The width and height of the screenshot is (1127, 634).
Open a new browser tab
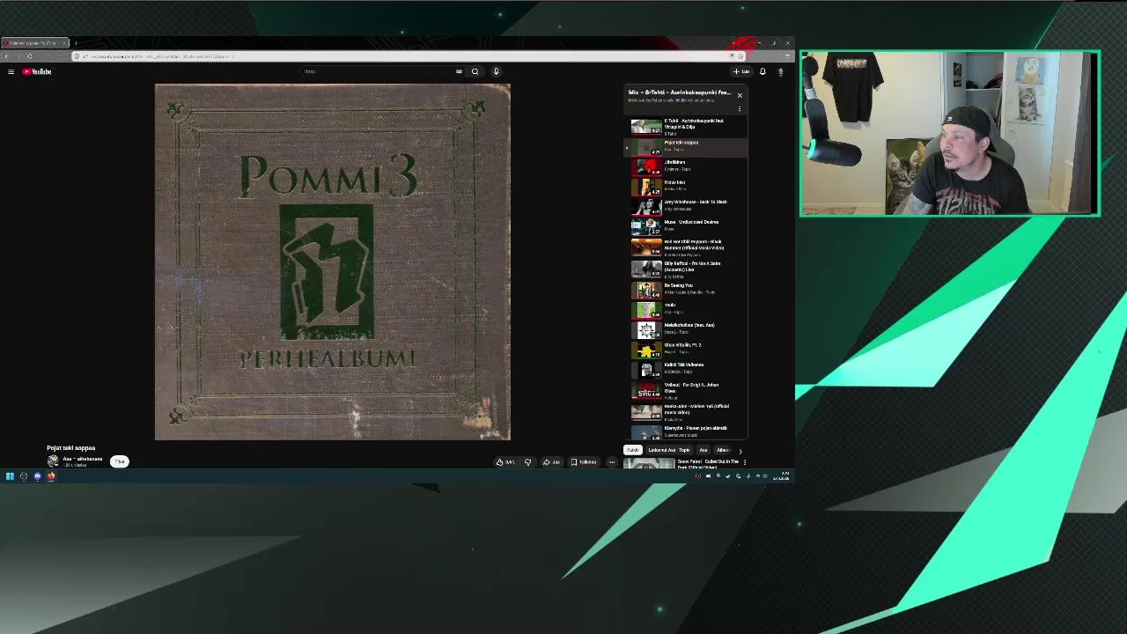click(76, 43)
